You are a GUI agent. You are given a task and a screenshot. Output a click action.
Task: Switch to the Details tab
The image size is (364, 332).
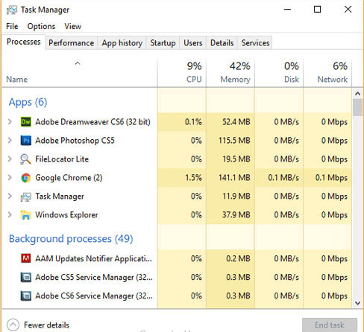point(222,43)
